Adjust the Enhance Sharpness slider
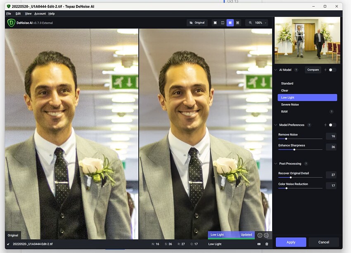 [294, 150]
